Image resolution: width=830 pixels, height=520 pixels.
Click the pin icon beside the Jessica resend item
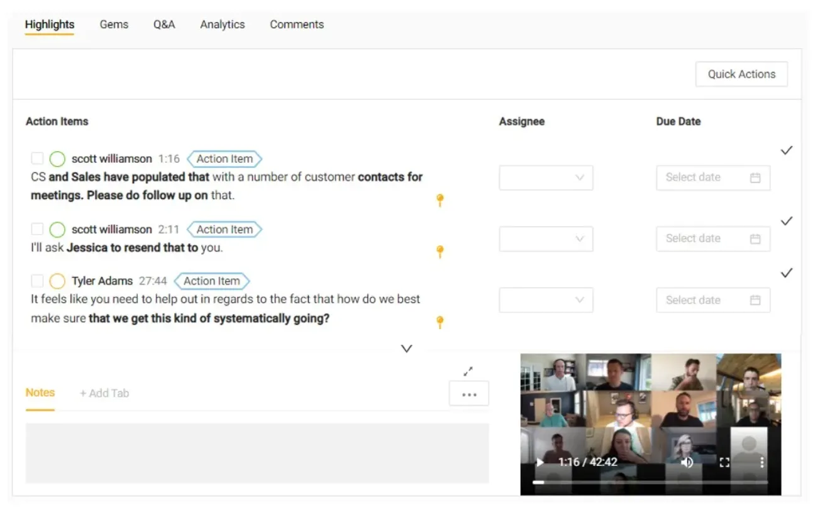[440, 251]
